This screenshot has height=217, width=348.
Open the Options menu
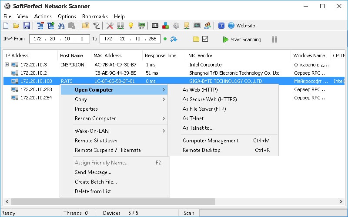click(x=67, y=16)
